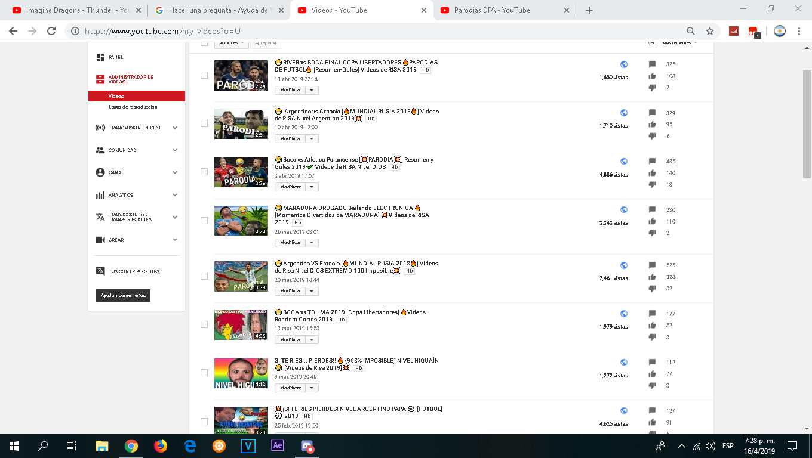Open the Panel dashboard icon in sidebar

(100, 57)
